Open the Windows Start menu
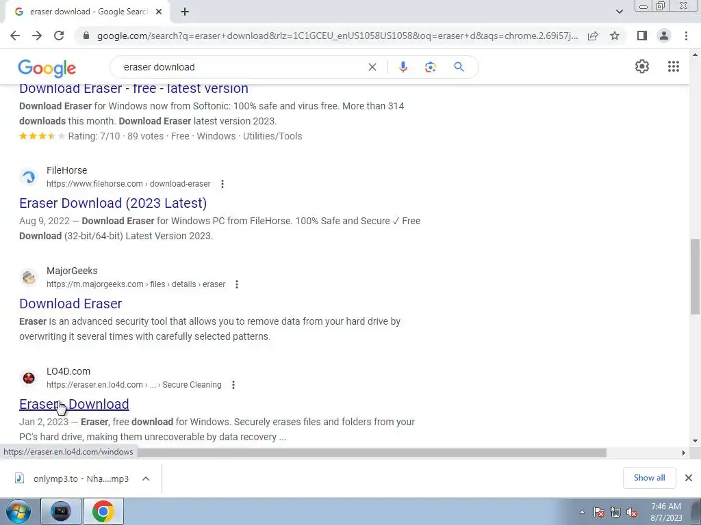701x525 pixels. [x=18, y=511]
